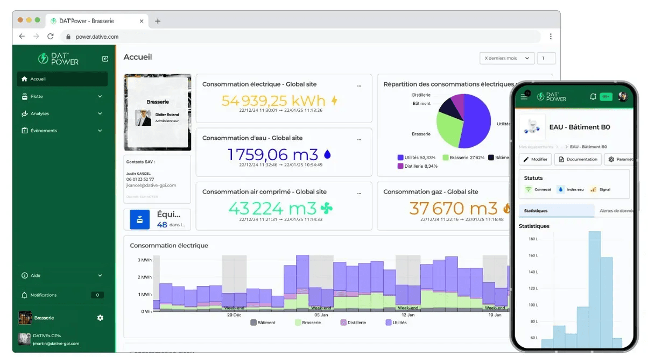Toggle Bâtiment series in chart legend
Viewport: 648px width, 357px height.
coord(263,323)
